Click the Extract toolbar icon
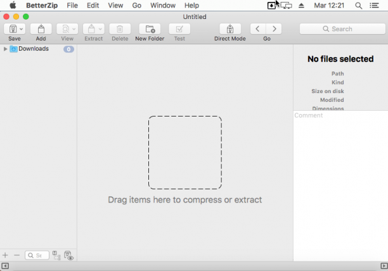The image size is (388, 271). tap(91, 29)
